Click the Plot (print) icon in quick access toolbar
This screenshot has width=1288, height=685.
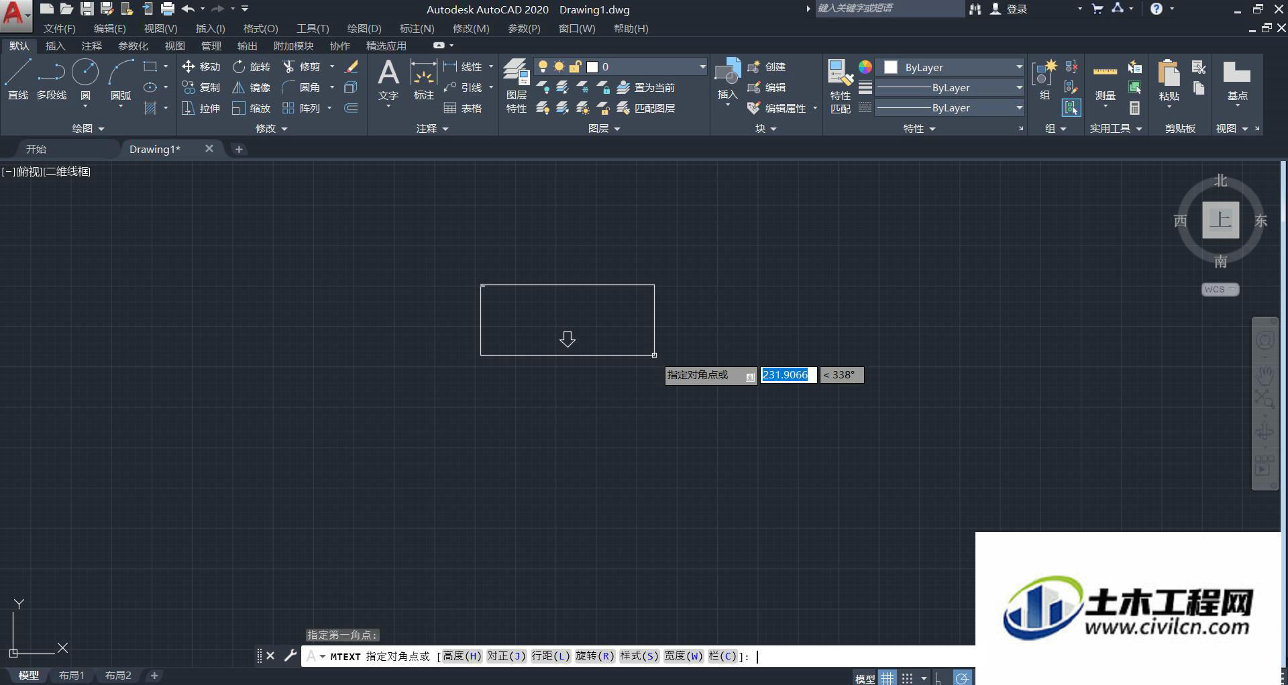(168, 9)
